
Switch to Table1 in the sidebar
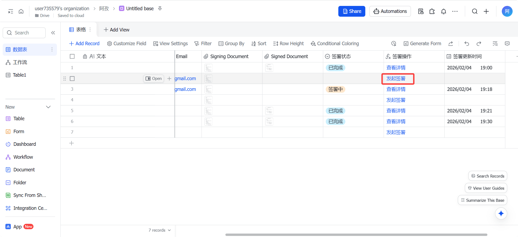click(x=19, y=75)
